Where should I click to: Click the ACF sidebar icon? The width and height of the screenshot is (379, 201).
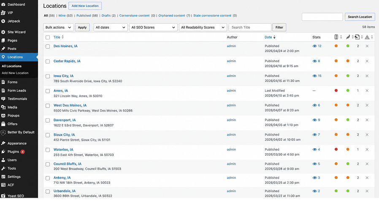pos(3,185)
